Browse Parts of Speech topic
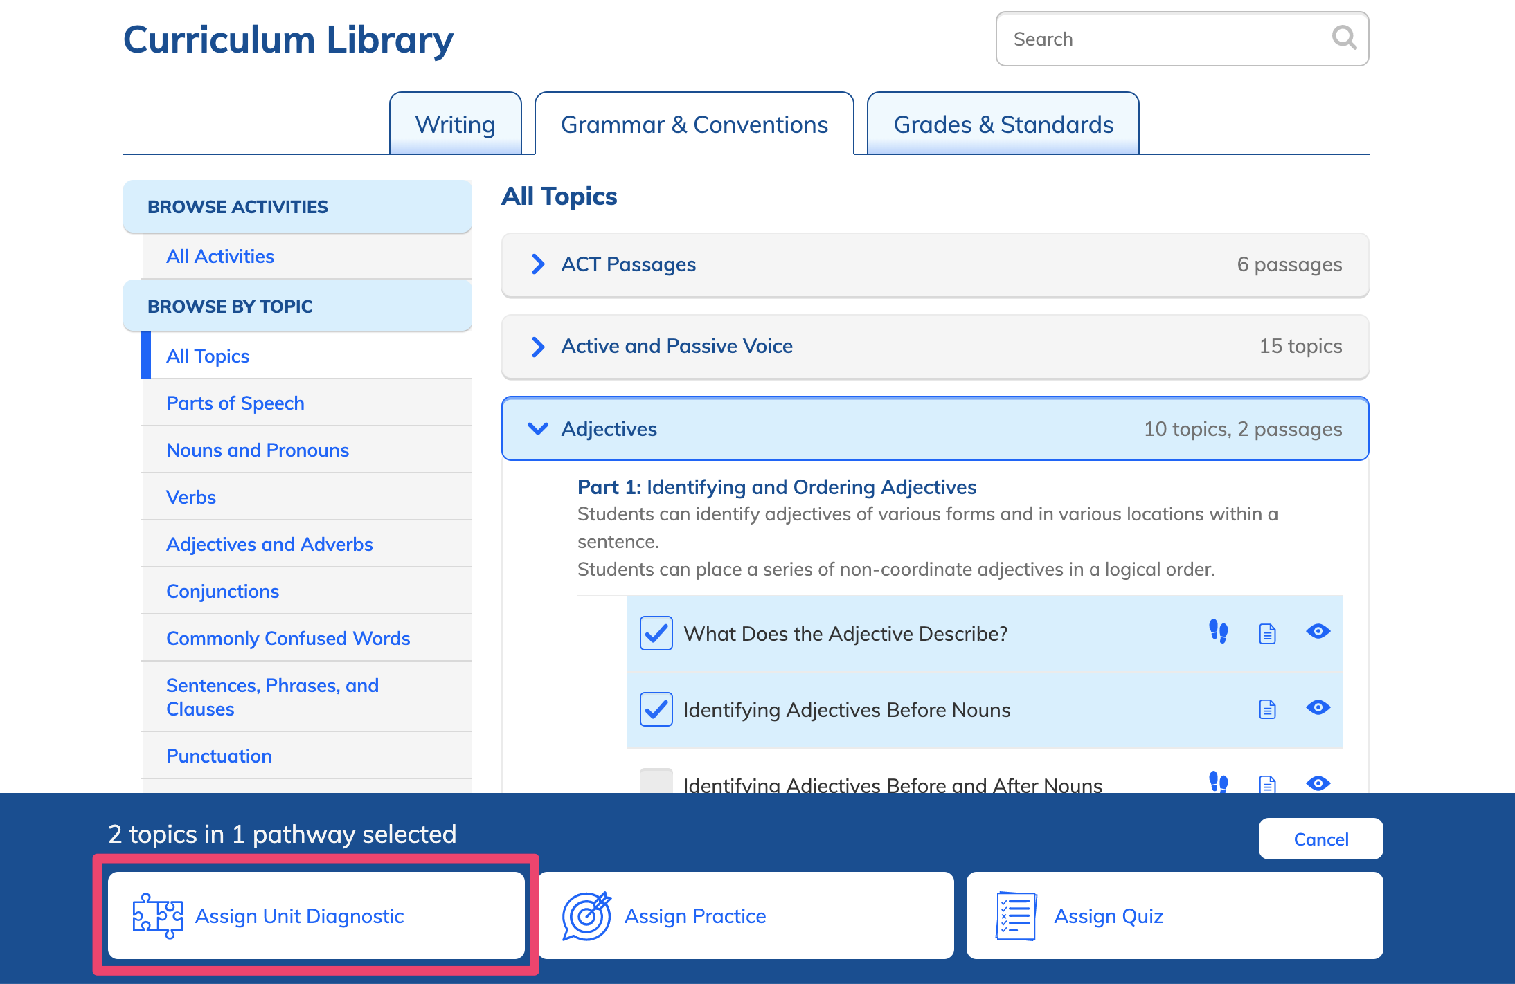 pyautogui.click(x=307, y=403)
